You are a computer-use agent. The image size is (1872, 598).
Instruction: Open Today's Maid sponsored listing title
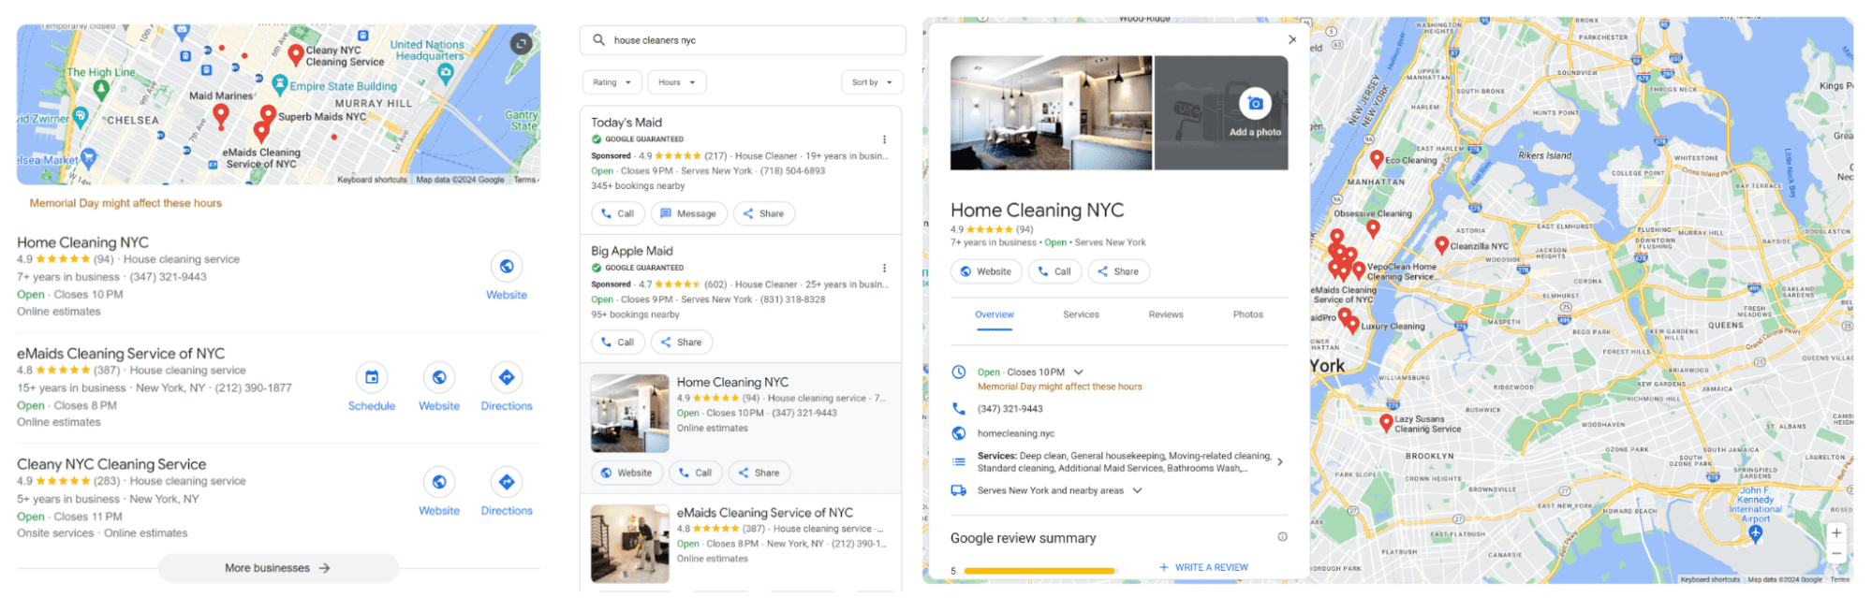coord(626,123)
